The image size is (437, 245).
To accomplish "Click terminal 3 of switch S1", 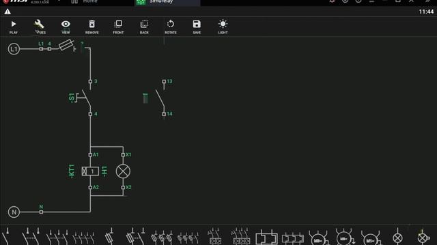I will tap(90, 82).
